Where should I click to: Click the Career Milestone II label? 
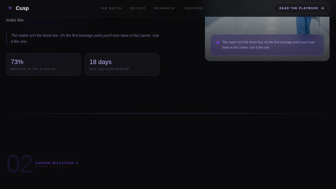coord(57,163)
